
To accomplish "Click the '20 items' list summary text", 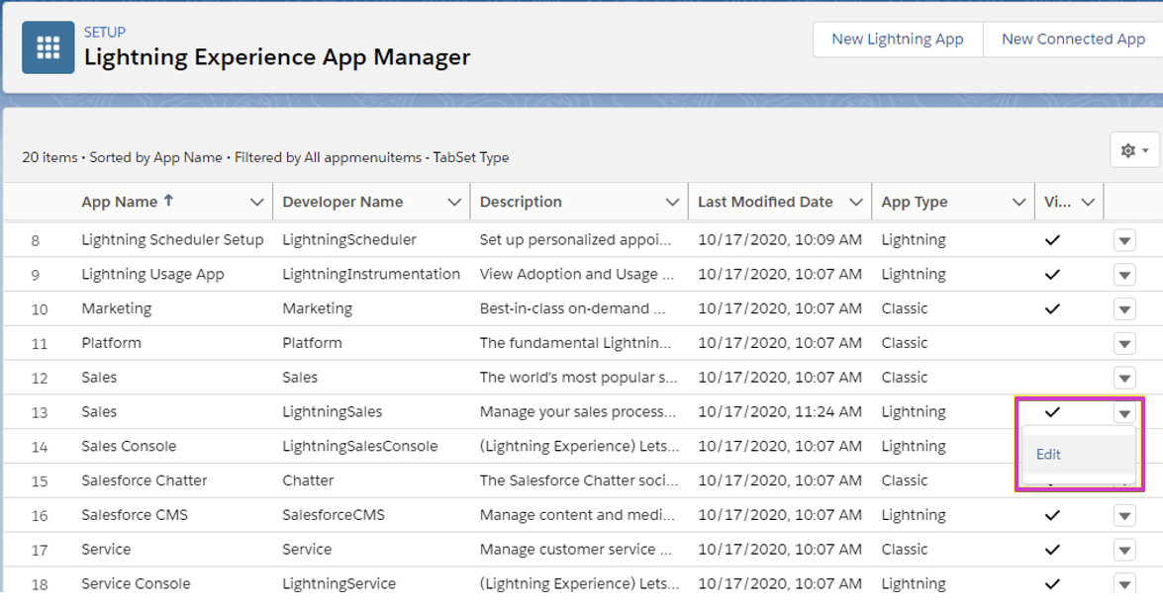I will (x=49, y=157).
